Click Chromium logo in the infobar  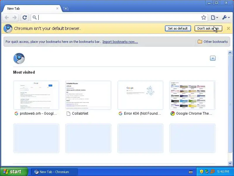point(8,28)
